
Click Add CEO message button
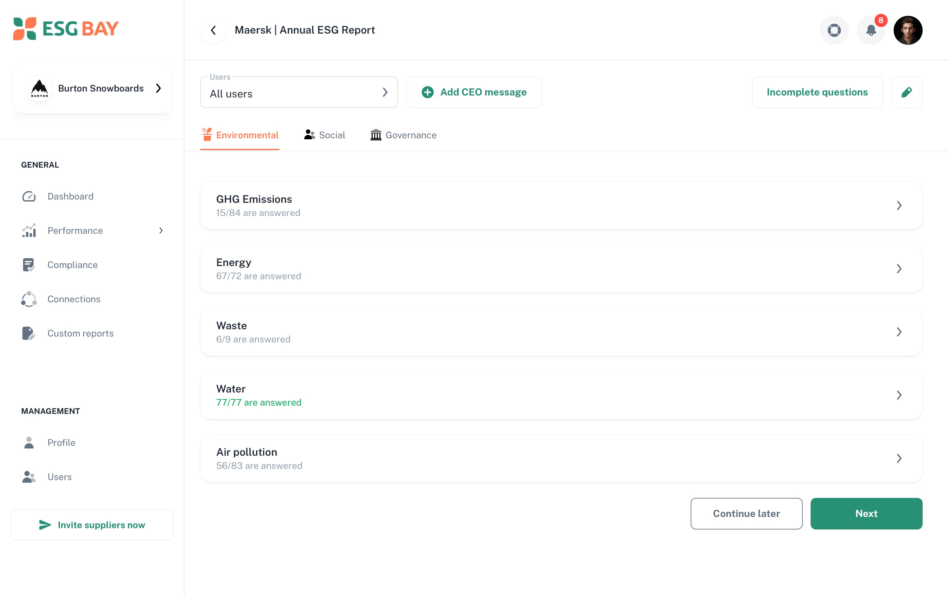click(x=474, y=92)
